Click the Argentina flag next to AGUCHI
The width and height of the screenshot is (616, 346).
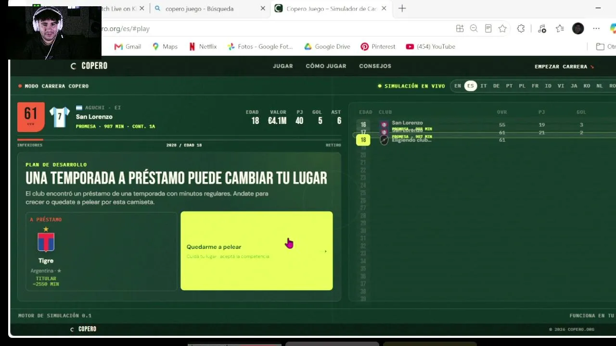point(79,108)
